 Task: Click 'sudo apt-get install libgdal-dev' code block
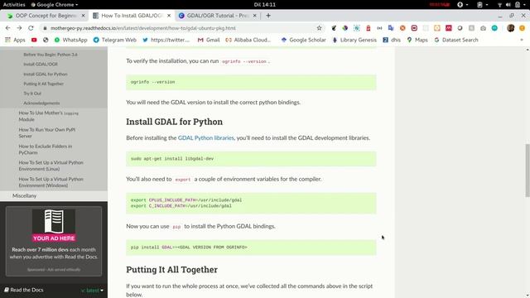(251, 158)
